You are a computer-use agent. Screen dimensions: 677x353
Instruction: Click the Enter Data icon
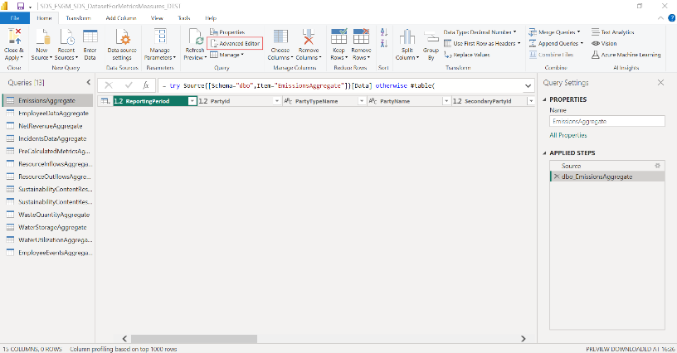coord(90,36)
